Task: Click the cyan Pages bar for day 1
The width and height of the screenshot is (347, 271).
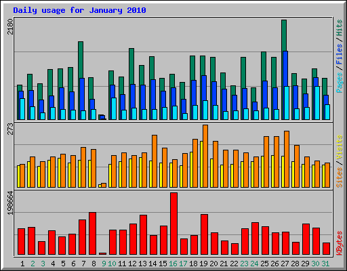Action: coord(22,109)
